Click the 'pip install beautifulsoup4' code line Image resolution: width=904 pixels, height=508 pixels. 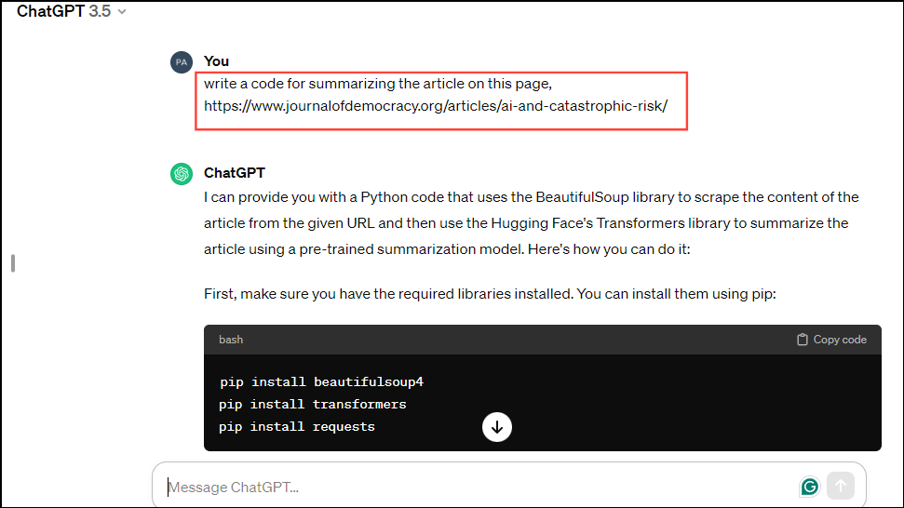[x=322, y=381]
